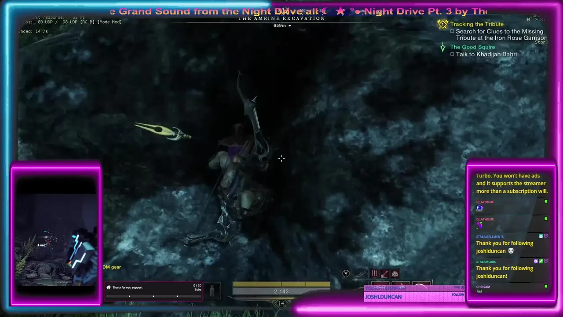This screenshot has height=317, width=563.
Task: Open The Good Squire quest title
Action: tap(472, 47)
